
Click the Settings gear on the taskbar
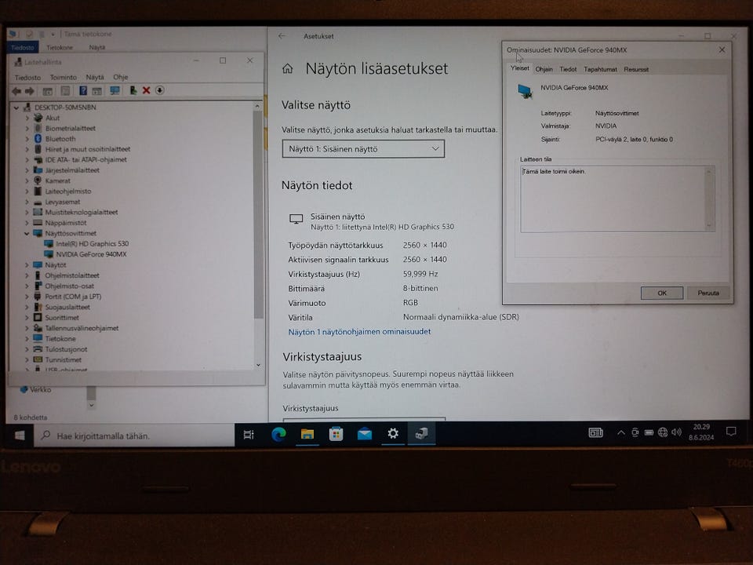393,434
